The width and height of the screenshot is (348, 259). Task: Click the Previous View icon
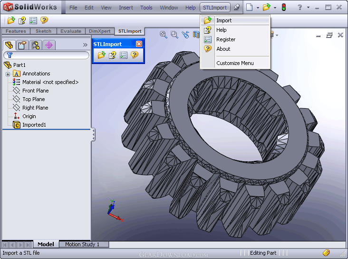coord(185,35)
